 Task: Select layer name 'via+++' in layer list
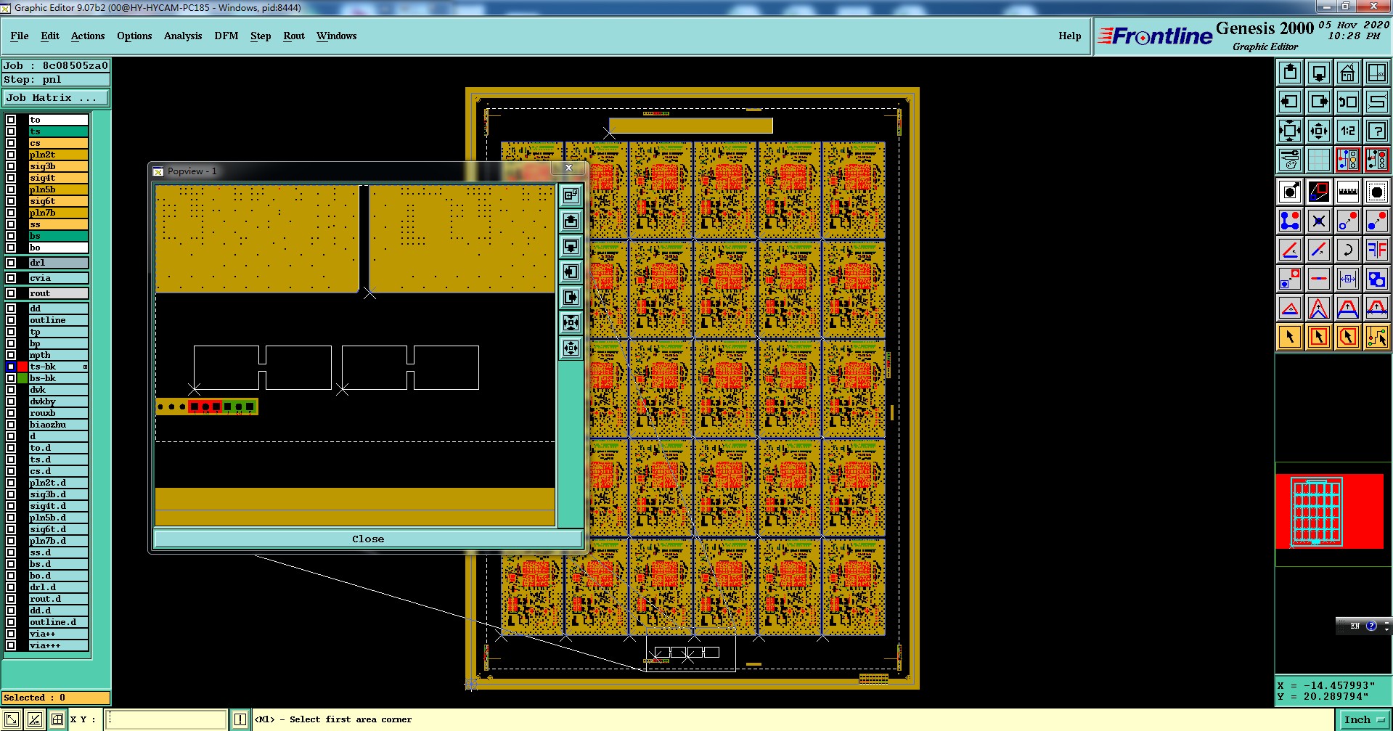pyautogui.click(x=58, y=645)
